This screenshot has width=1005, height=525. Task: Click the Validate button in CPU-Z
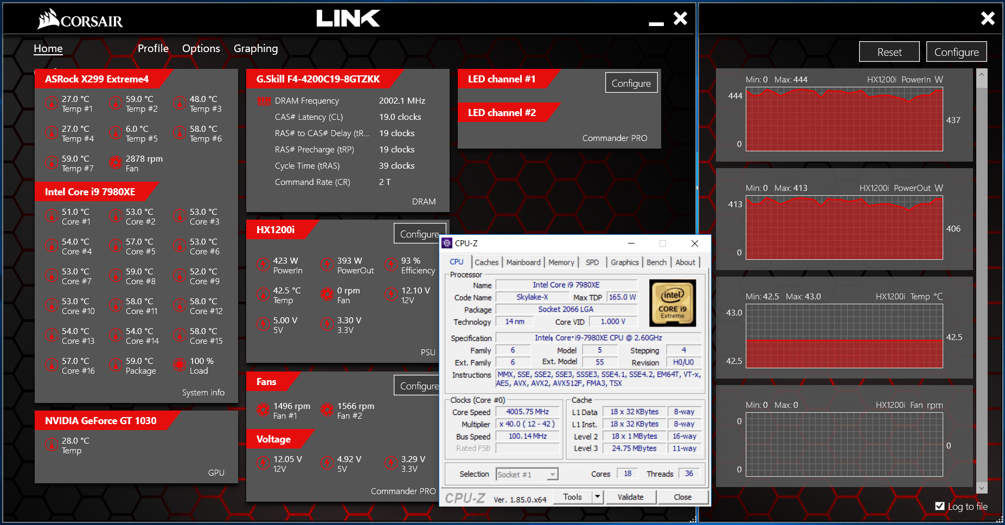coord(631,497)
